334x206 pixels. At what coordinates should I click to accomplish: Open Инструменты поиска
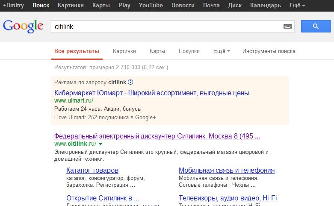click(x=269, y=51)
